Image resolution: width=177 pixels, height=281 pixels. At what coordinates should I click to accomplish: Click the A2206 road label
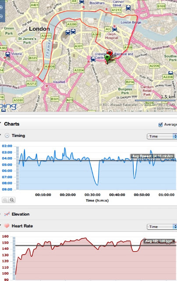(x=154, y=66)
